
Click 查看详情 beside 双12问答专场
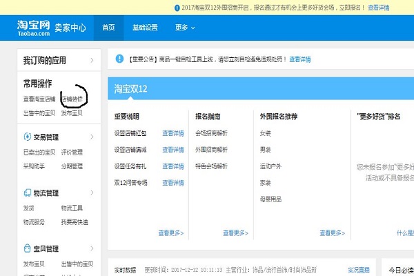[x=173, y=183]
